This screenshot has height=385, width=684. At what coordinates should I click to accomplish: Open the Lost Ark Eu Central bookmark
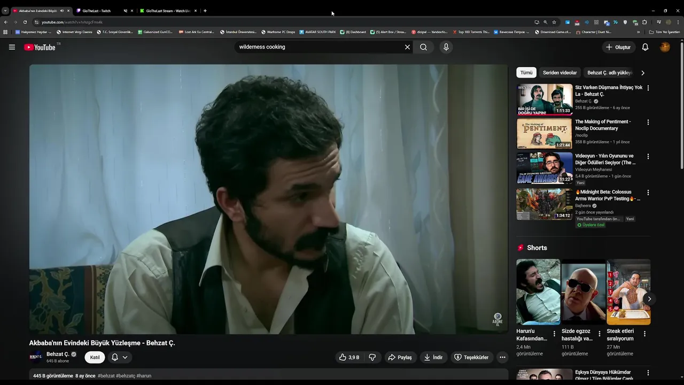tap(197, 32)
